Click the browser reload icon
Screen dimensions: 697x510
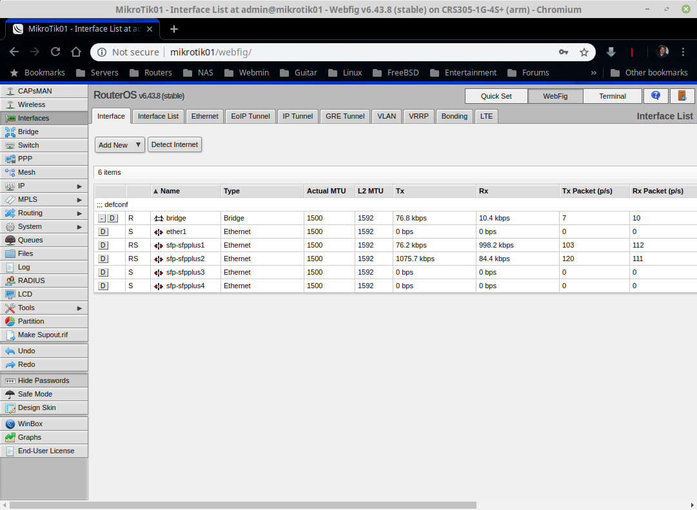55,52
